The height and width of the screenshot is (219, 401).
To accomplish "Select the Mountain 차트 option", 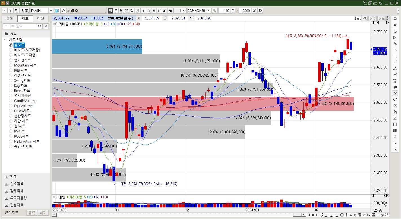I will pos(11,65).
